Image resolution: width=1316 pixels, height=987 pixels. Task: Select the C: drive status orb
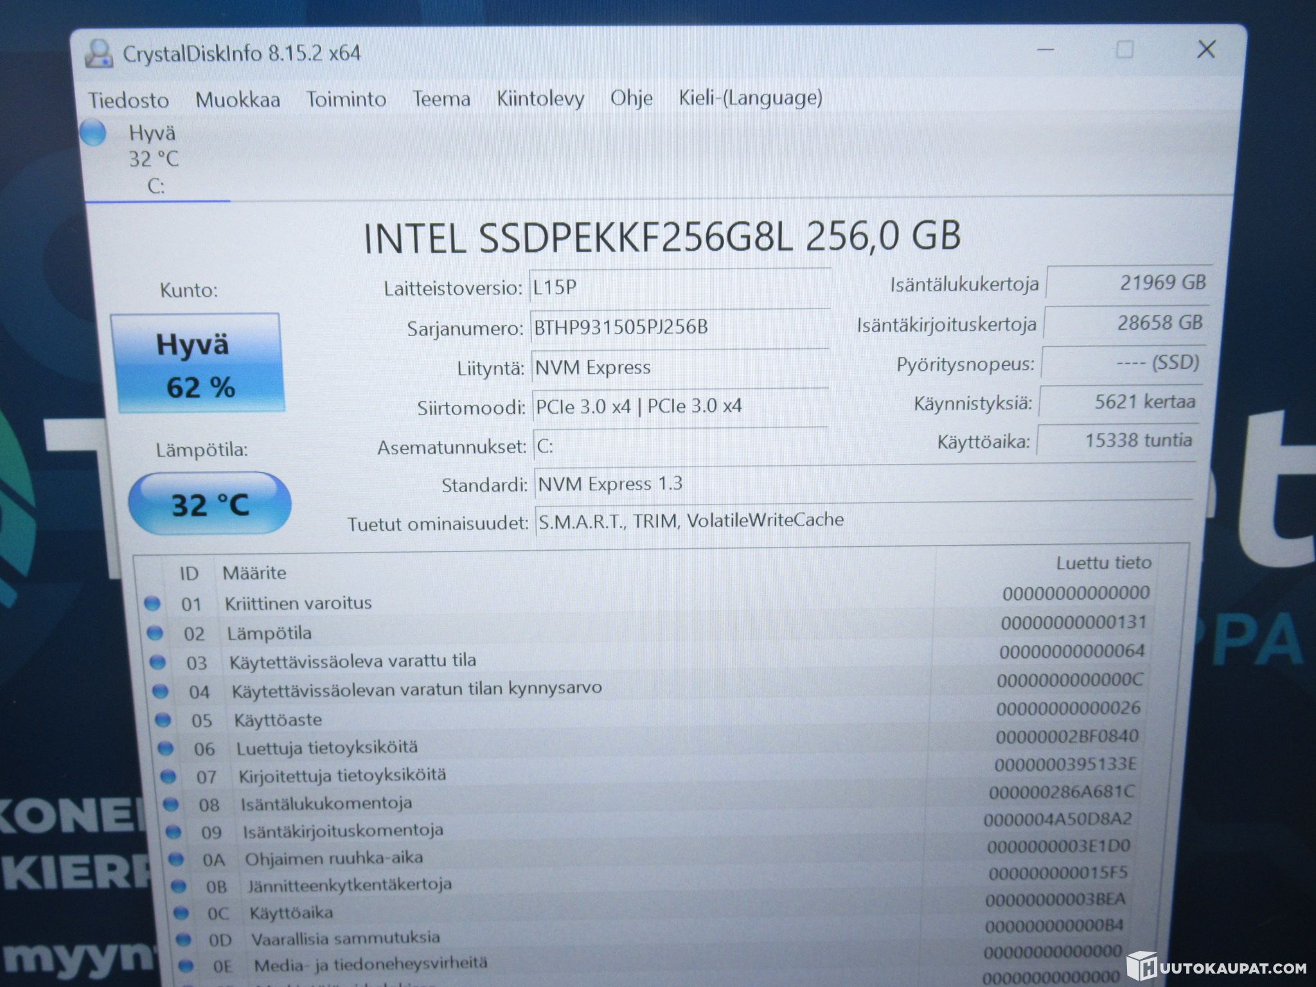tap(93, 132)
